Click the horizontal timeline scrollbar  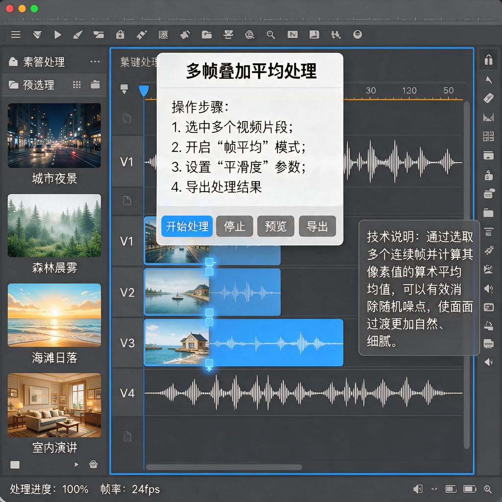(224, 467)
